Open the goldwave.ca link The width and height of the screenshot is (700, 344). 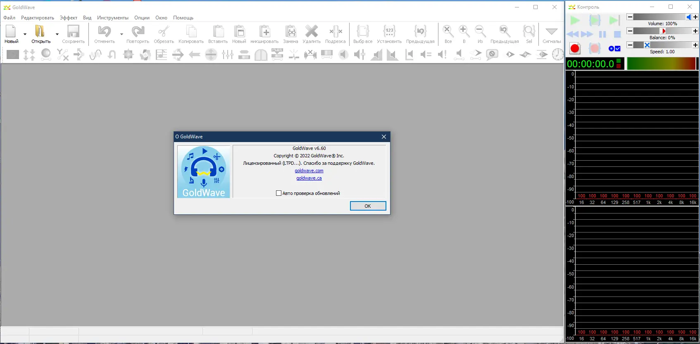[309, 178]
